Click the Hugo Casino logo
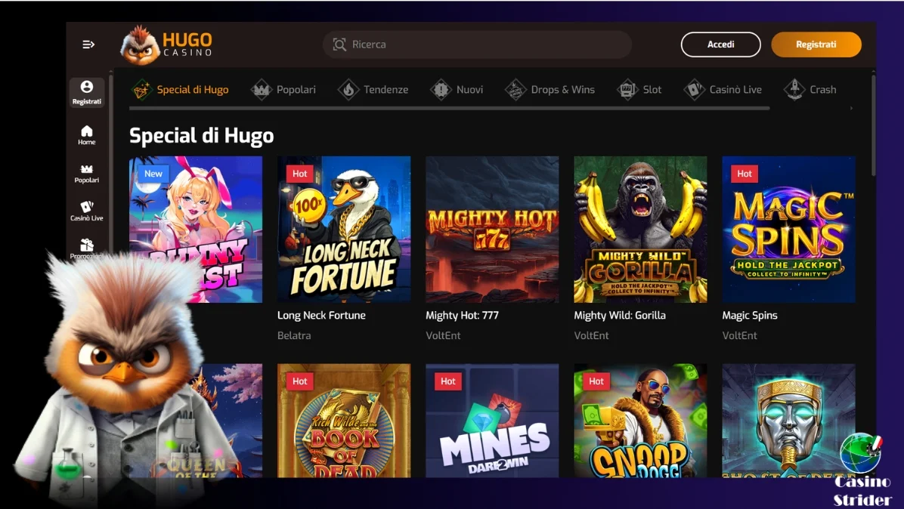Viewport: 904px width, 509px height. (x=166, y=44)
